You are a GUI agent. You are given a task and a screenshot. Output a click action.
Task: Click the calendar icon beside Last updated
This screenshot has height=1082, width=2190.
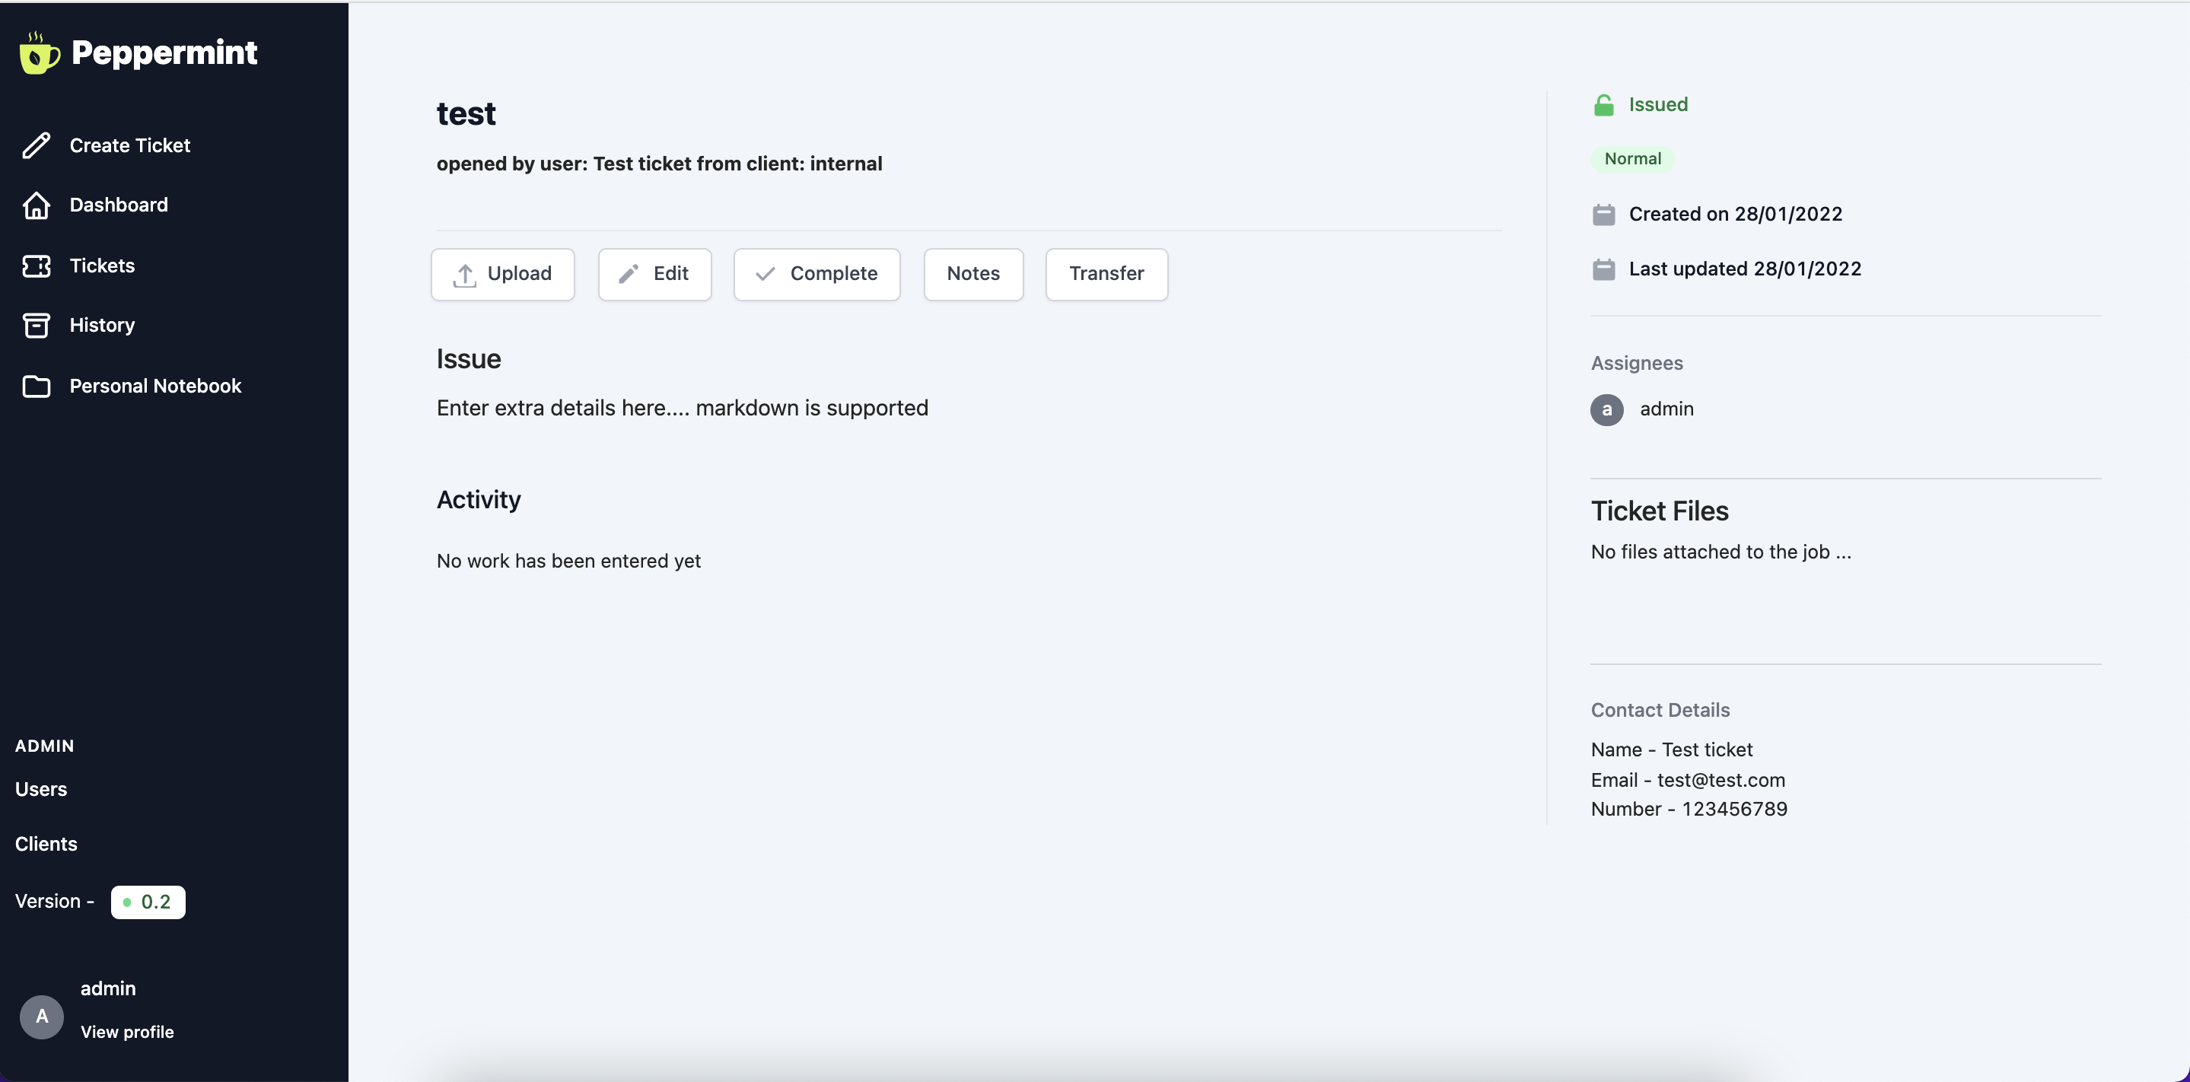coord(1603,269)
